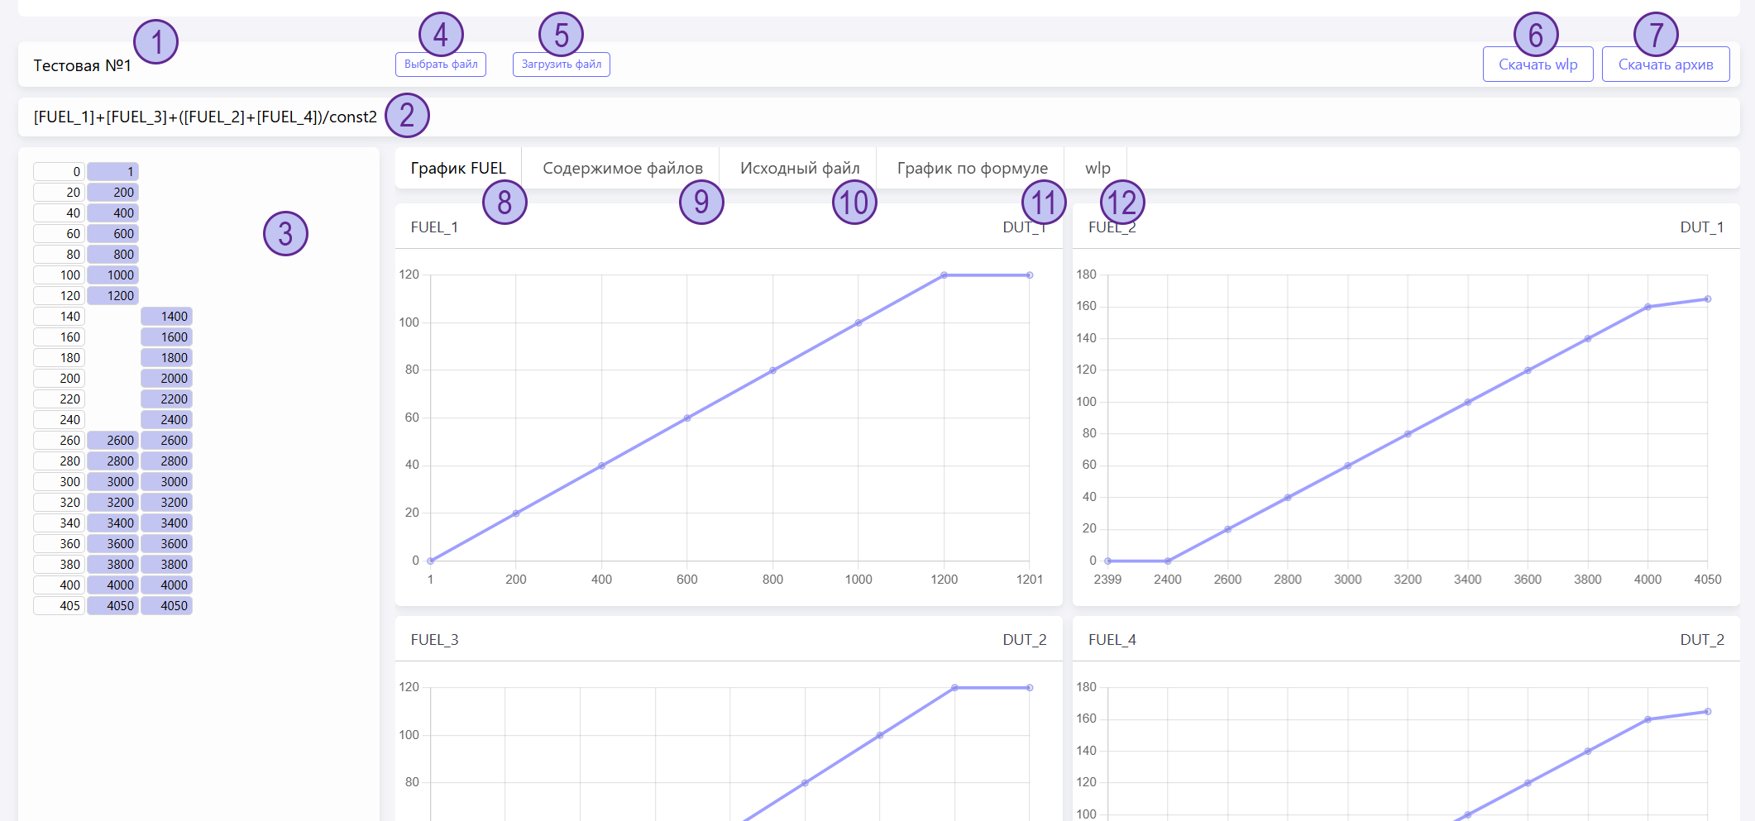Click the 'Выбрать файл' button

click(x=440, y=64)
